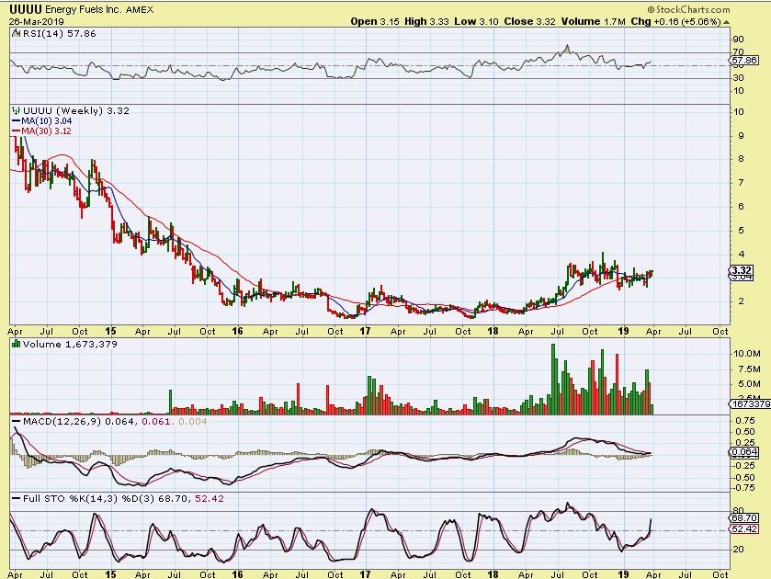771x579 pixels.
Task: Click the 10.0M level on the volume axis
Action: tap(747, 353)
